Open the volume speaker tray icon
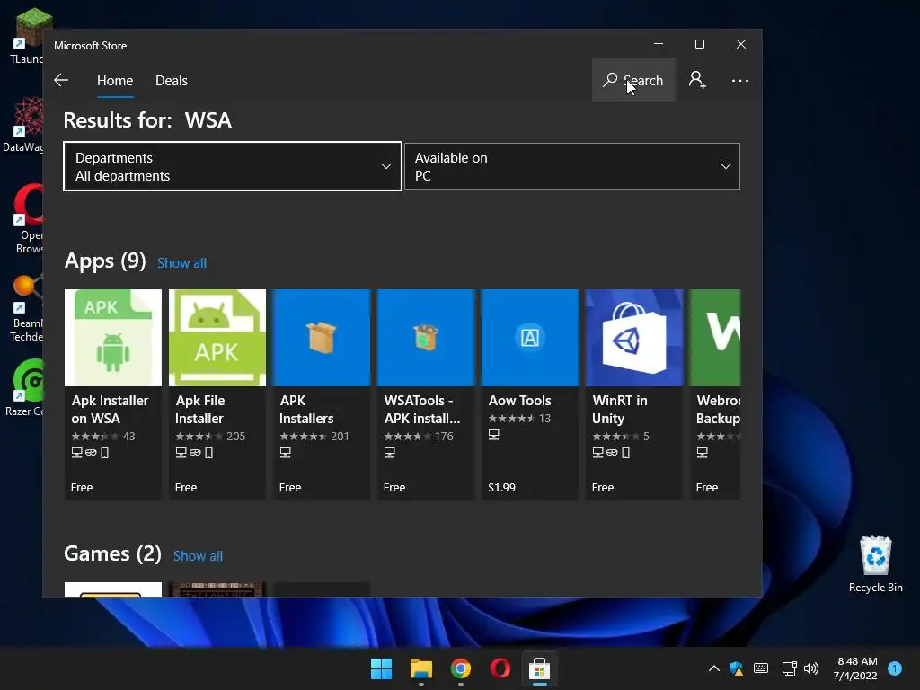 point(811,668)
